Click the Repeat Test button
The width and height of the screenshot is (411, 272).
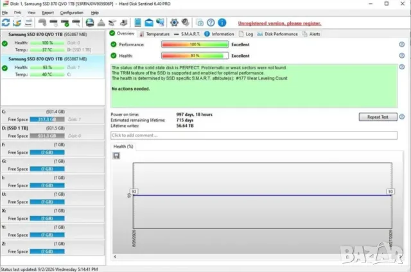tap(378, 117)
